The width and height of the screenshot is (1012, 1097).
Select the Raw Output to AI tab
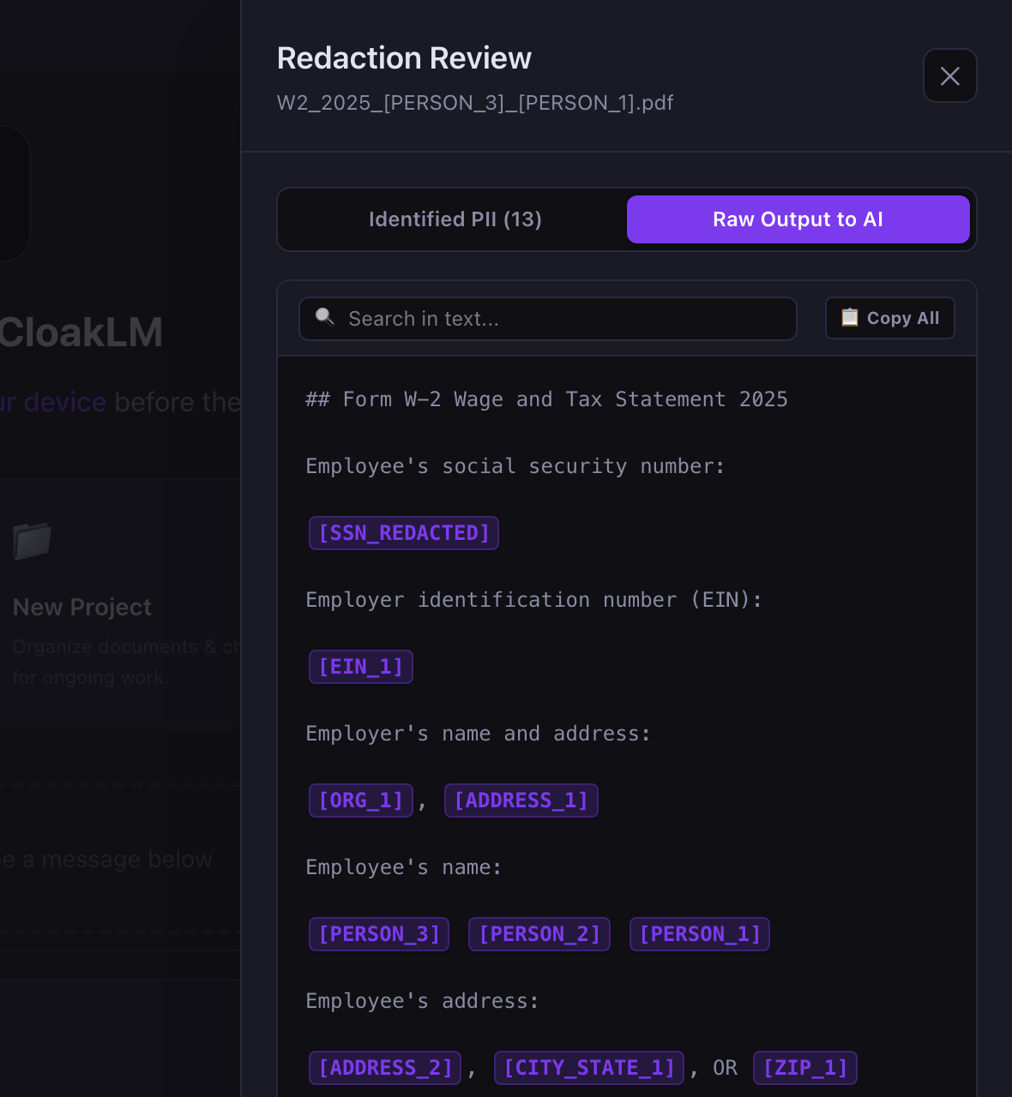coord(798,219)
